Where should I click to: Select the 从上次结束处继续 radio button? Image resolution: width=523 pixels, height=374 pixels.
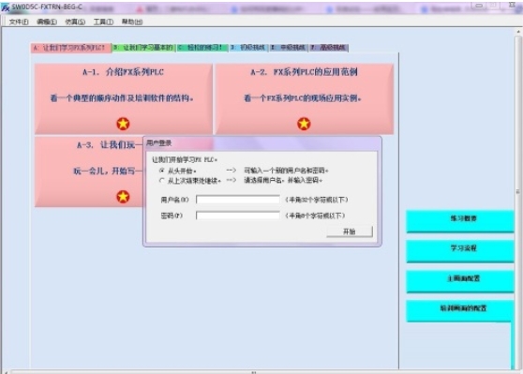coord(162,181)
